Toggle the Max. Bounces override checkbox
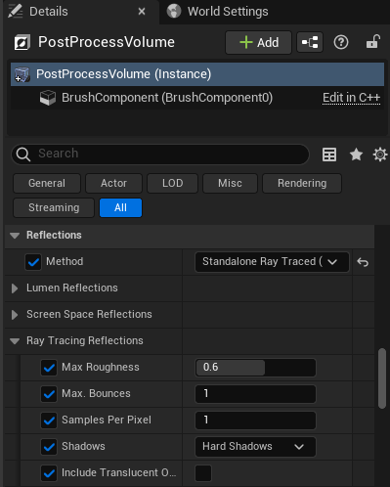Viewport: 390px width, 487px height. [x=49, y=394]
